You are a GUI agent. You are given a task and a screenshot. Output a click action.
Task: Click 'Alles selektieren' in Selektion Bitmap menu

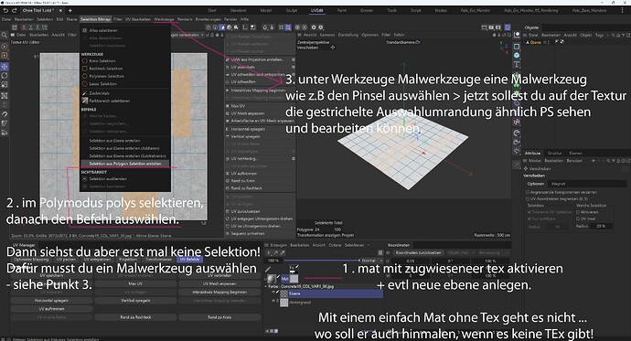103,30
